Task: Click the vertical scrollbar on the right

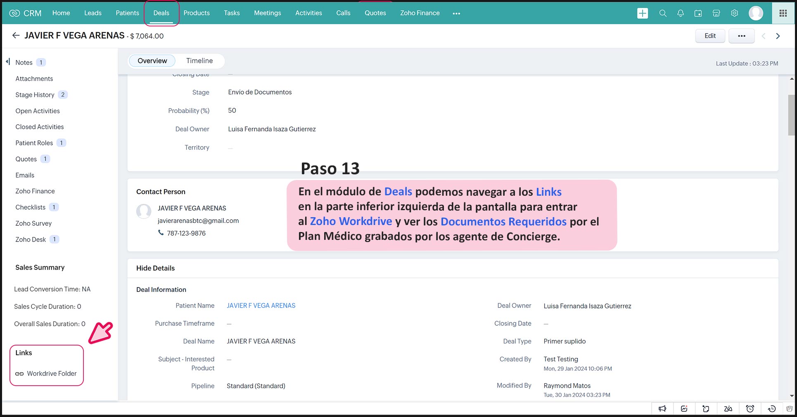Action: tap(791, 116)
